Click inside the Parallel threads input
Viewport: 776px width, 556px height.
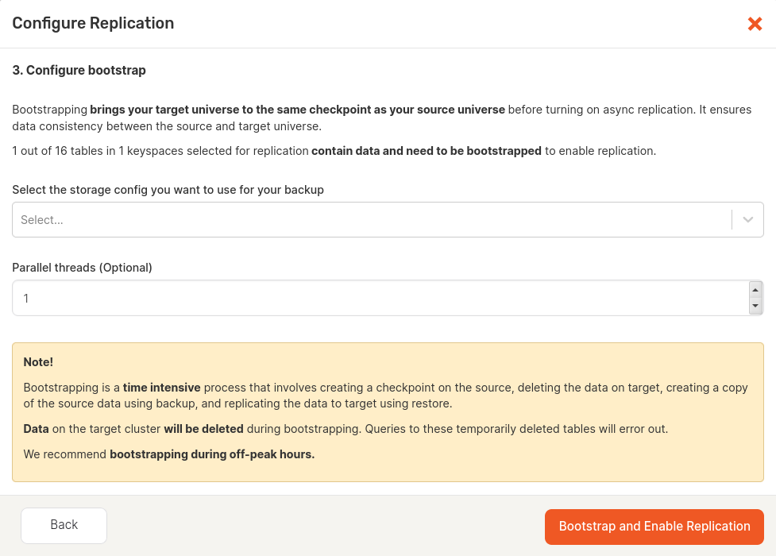coord(318,297)
